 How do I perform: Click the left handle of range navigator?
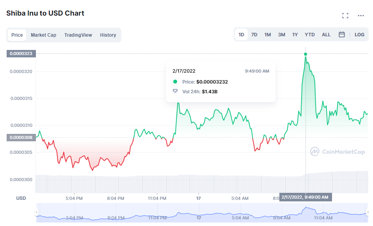pyautogui.click(x=36, y=212)
